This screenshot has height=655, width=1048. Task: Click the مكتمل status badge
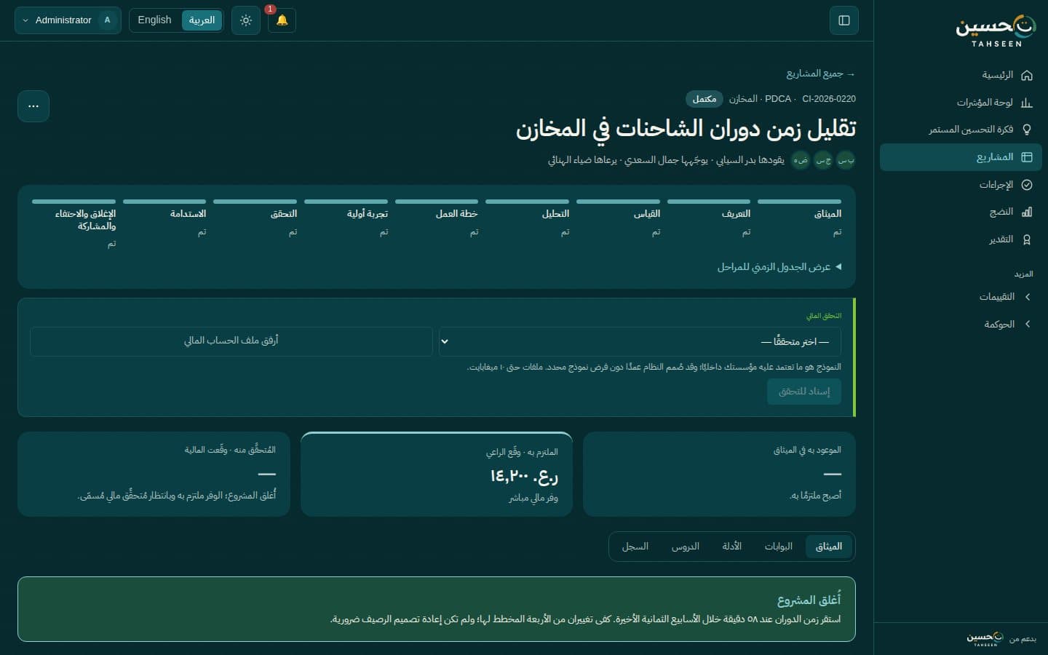click(x=704, y=99)
